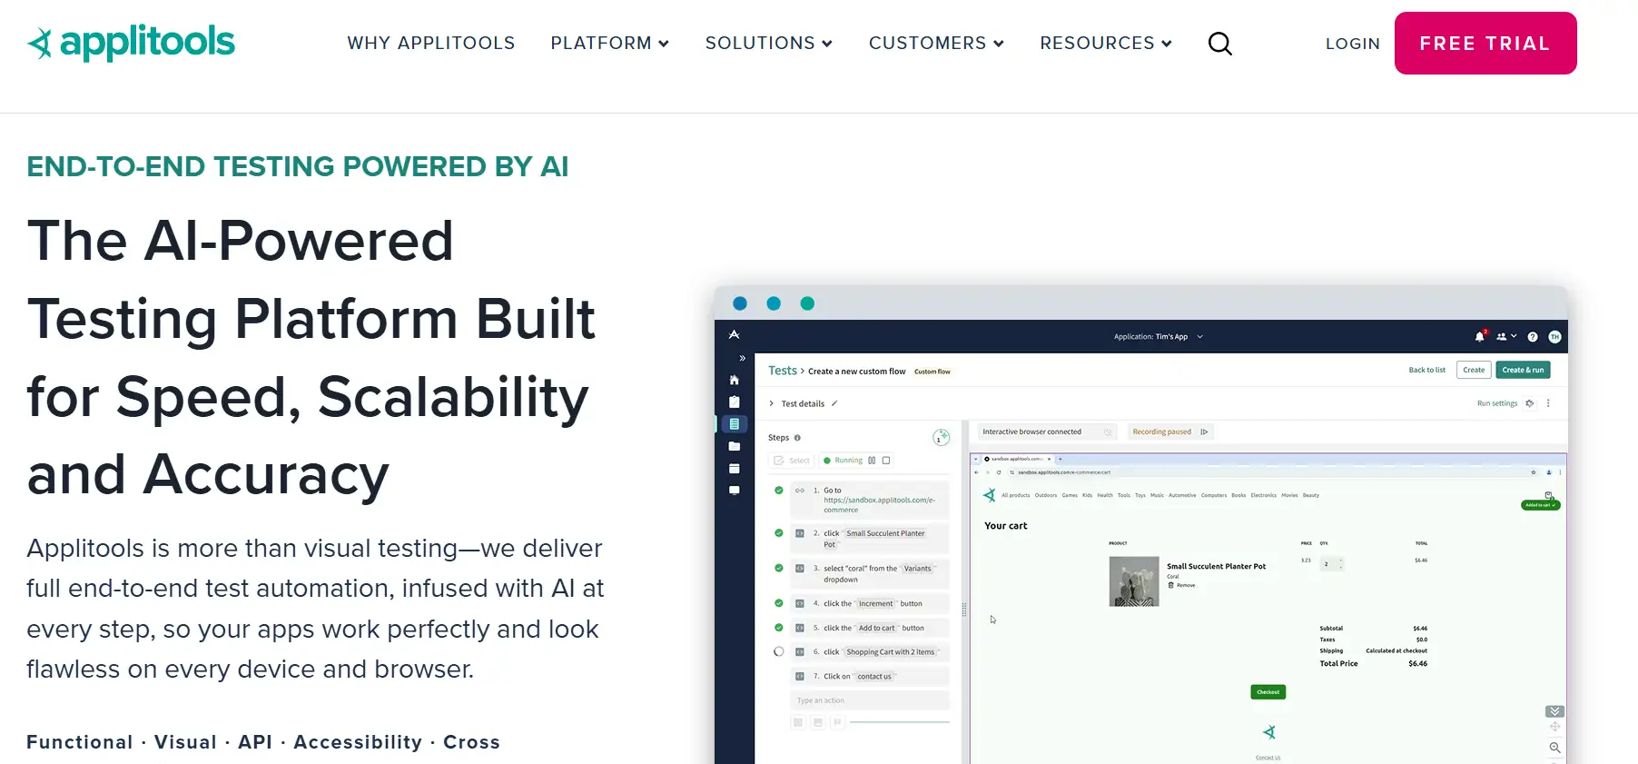Open the three-dot more options menu
Image resolution: width=1638 pixels, height=764 pixels.
[x=1549, y=403]
